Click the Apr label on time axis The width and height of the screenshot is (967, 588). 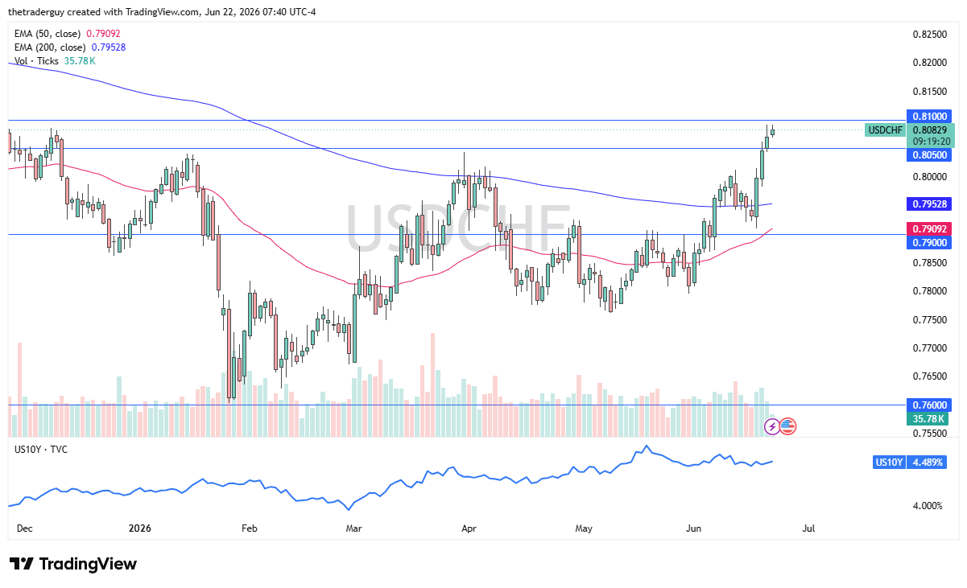point(469,528)
